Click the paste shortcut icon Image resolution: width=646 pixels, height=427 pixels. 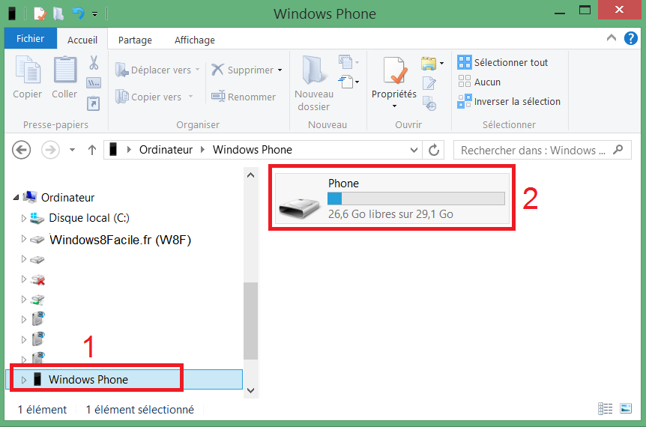point(94,103)
